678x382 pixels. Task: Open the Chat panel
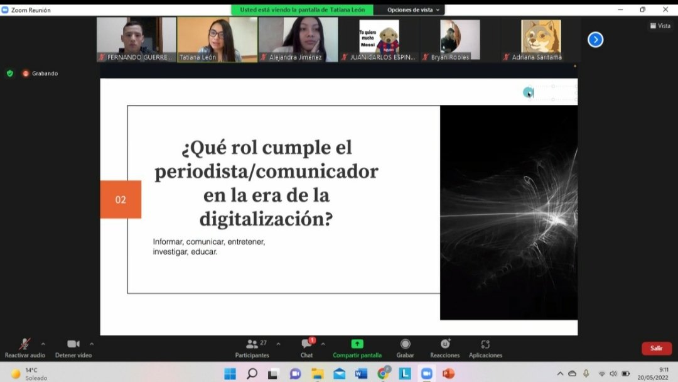[x=306, y=348]
